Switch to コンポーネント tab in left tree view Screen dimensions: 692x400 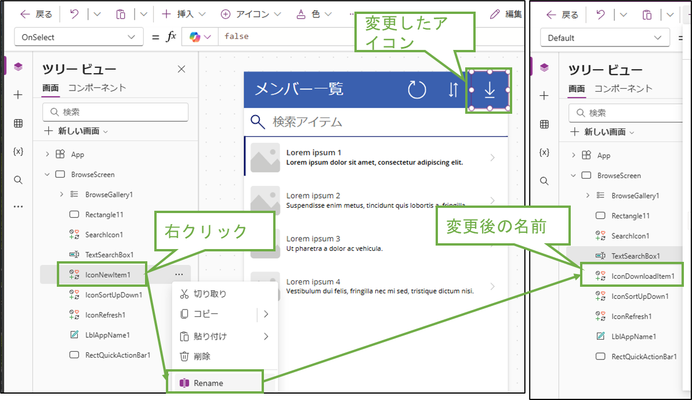point(97,88)
